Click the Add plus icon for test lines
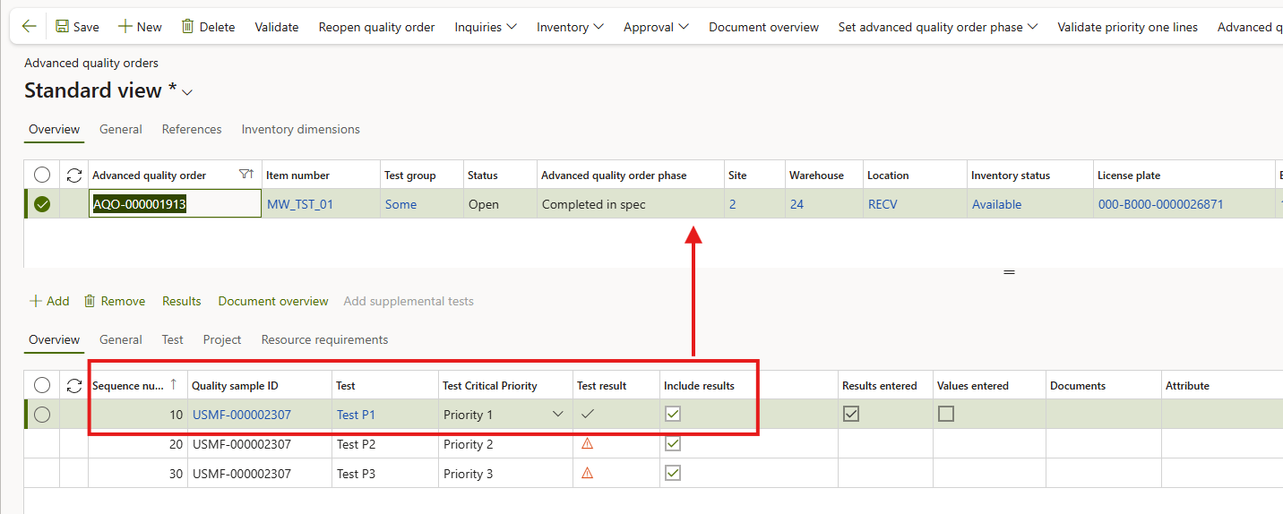This screenshot has height=514, width=1283. [36, 301]
